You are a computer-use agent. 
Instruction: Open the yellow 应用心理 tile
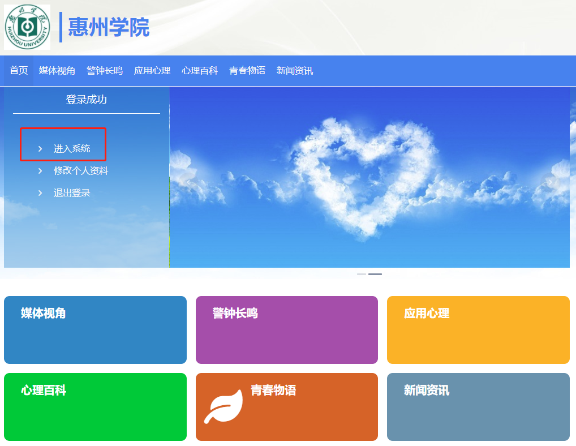pos(478,330)
